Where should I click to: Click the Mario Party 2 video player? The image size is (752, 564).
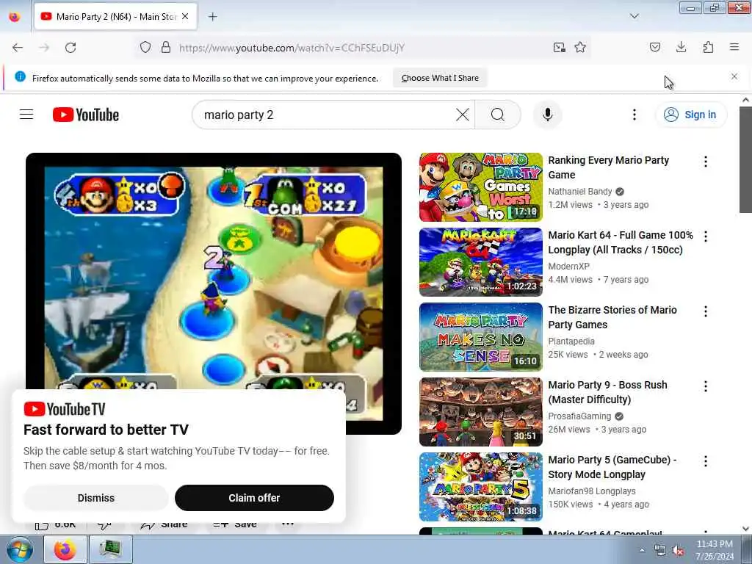[214, 294]
